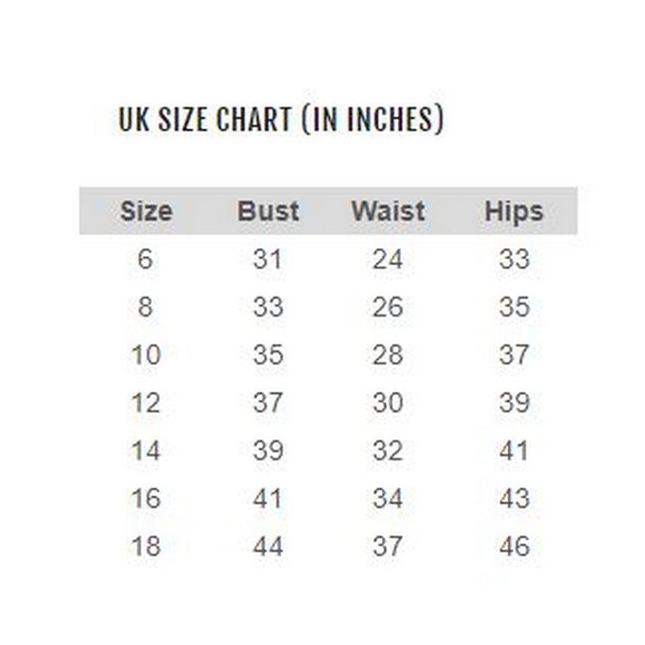Click the hips value for size 14

coord(514,451)
